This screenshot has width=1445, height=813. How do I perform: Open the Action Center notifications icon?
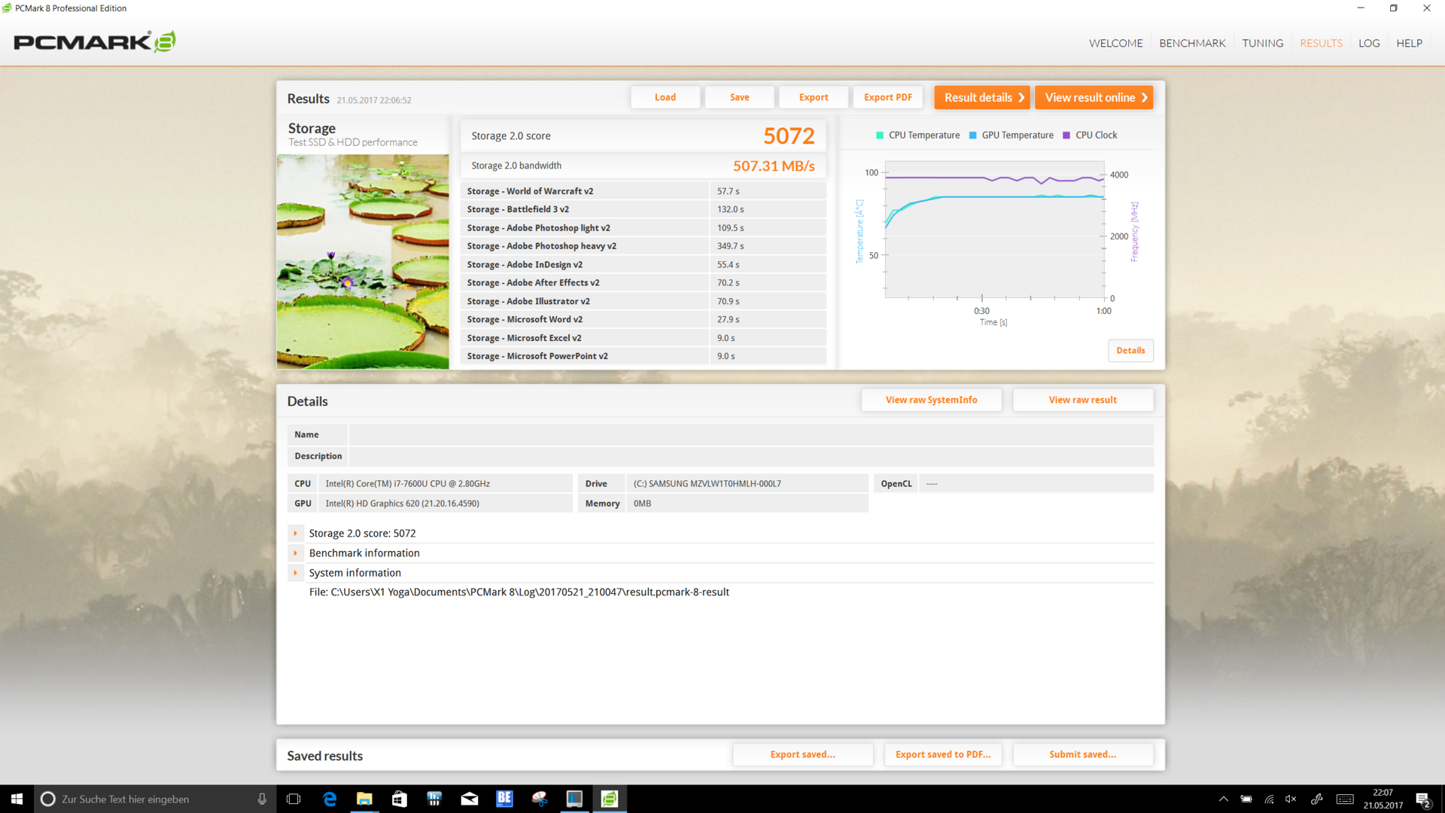pos(1422,799)
